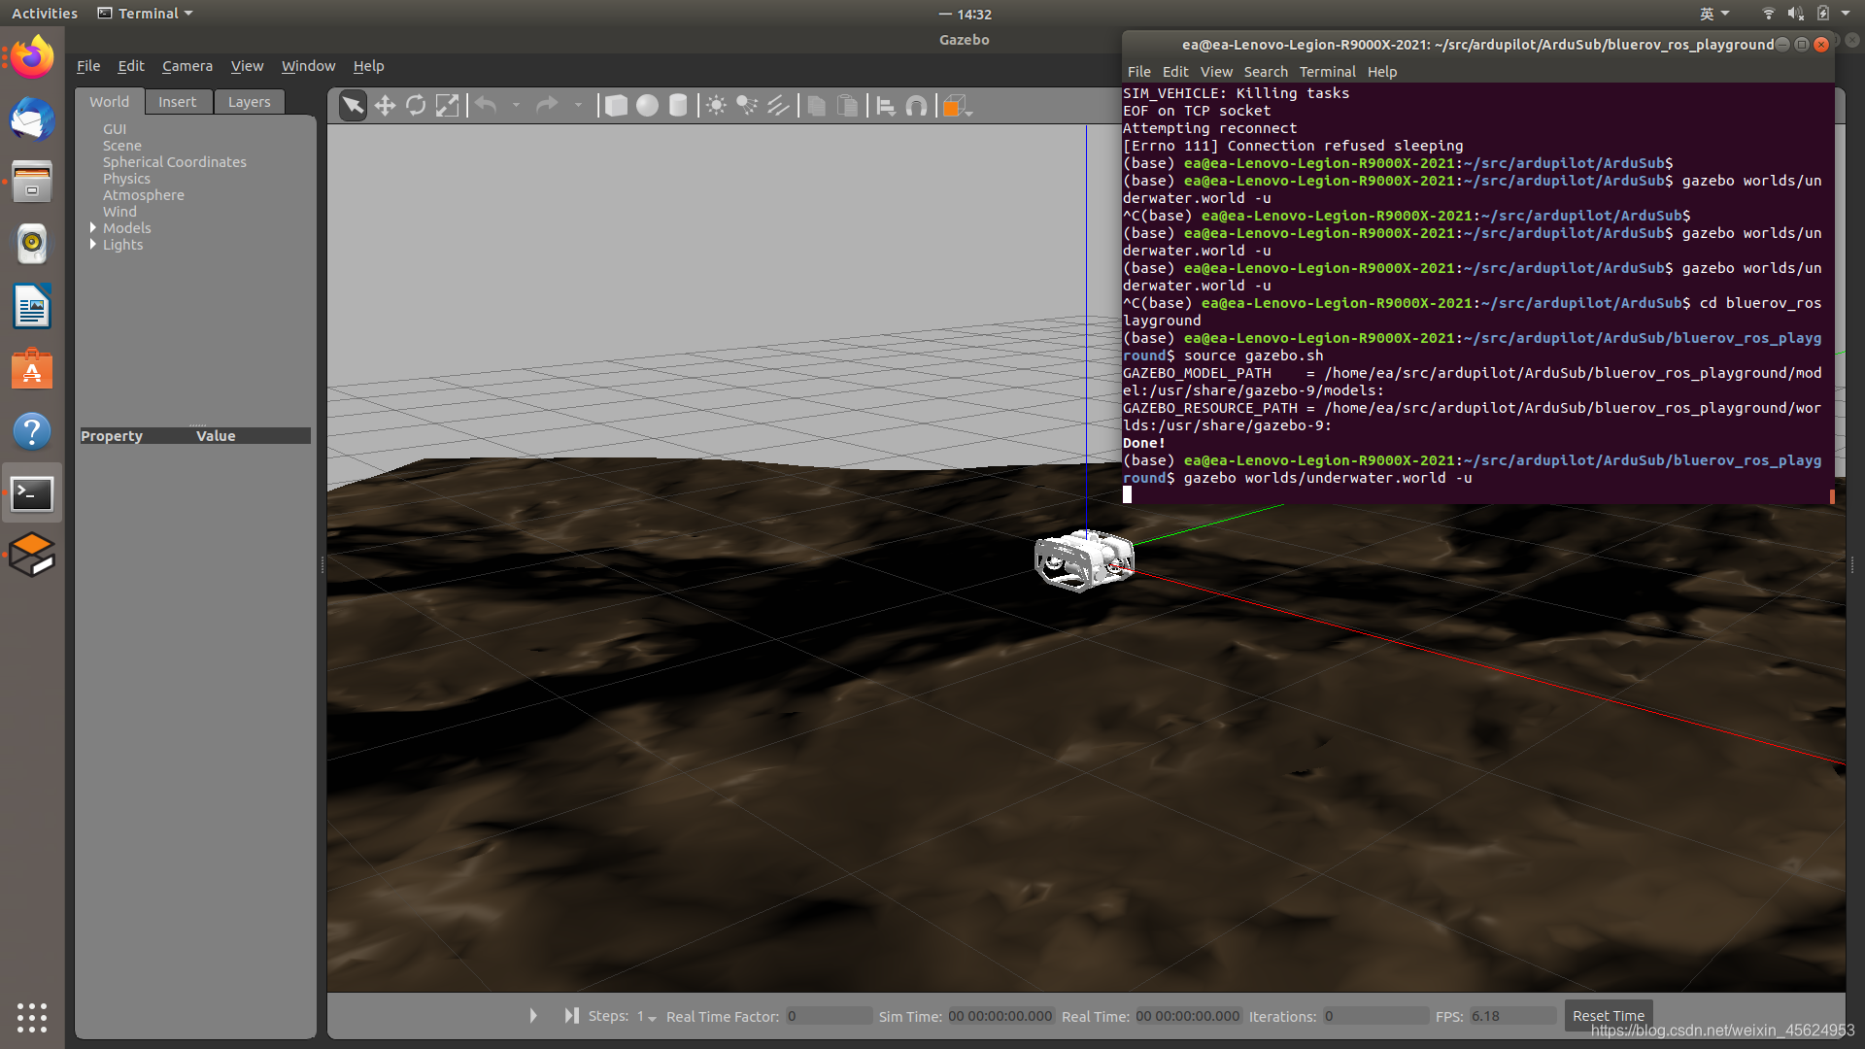
Task: Insert a sphere shape
Action: tap(647, 106)
